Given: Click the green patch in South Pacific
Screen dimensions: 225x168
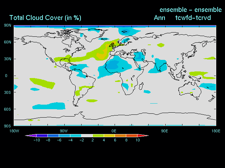Looking at the screenshot, I should pos(43,83).
